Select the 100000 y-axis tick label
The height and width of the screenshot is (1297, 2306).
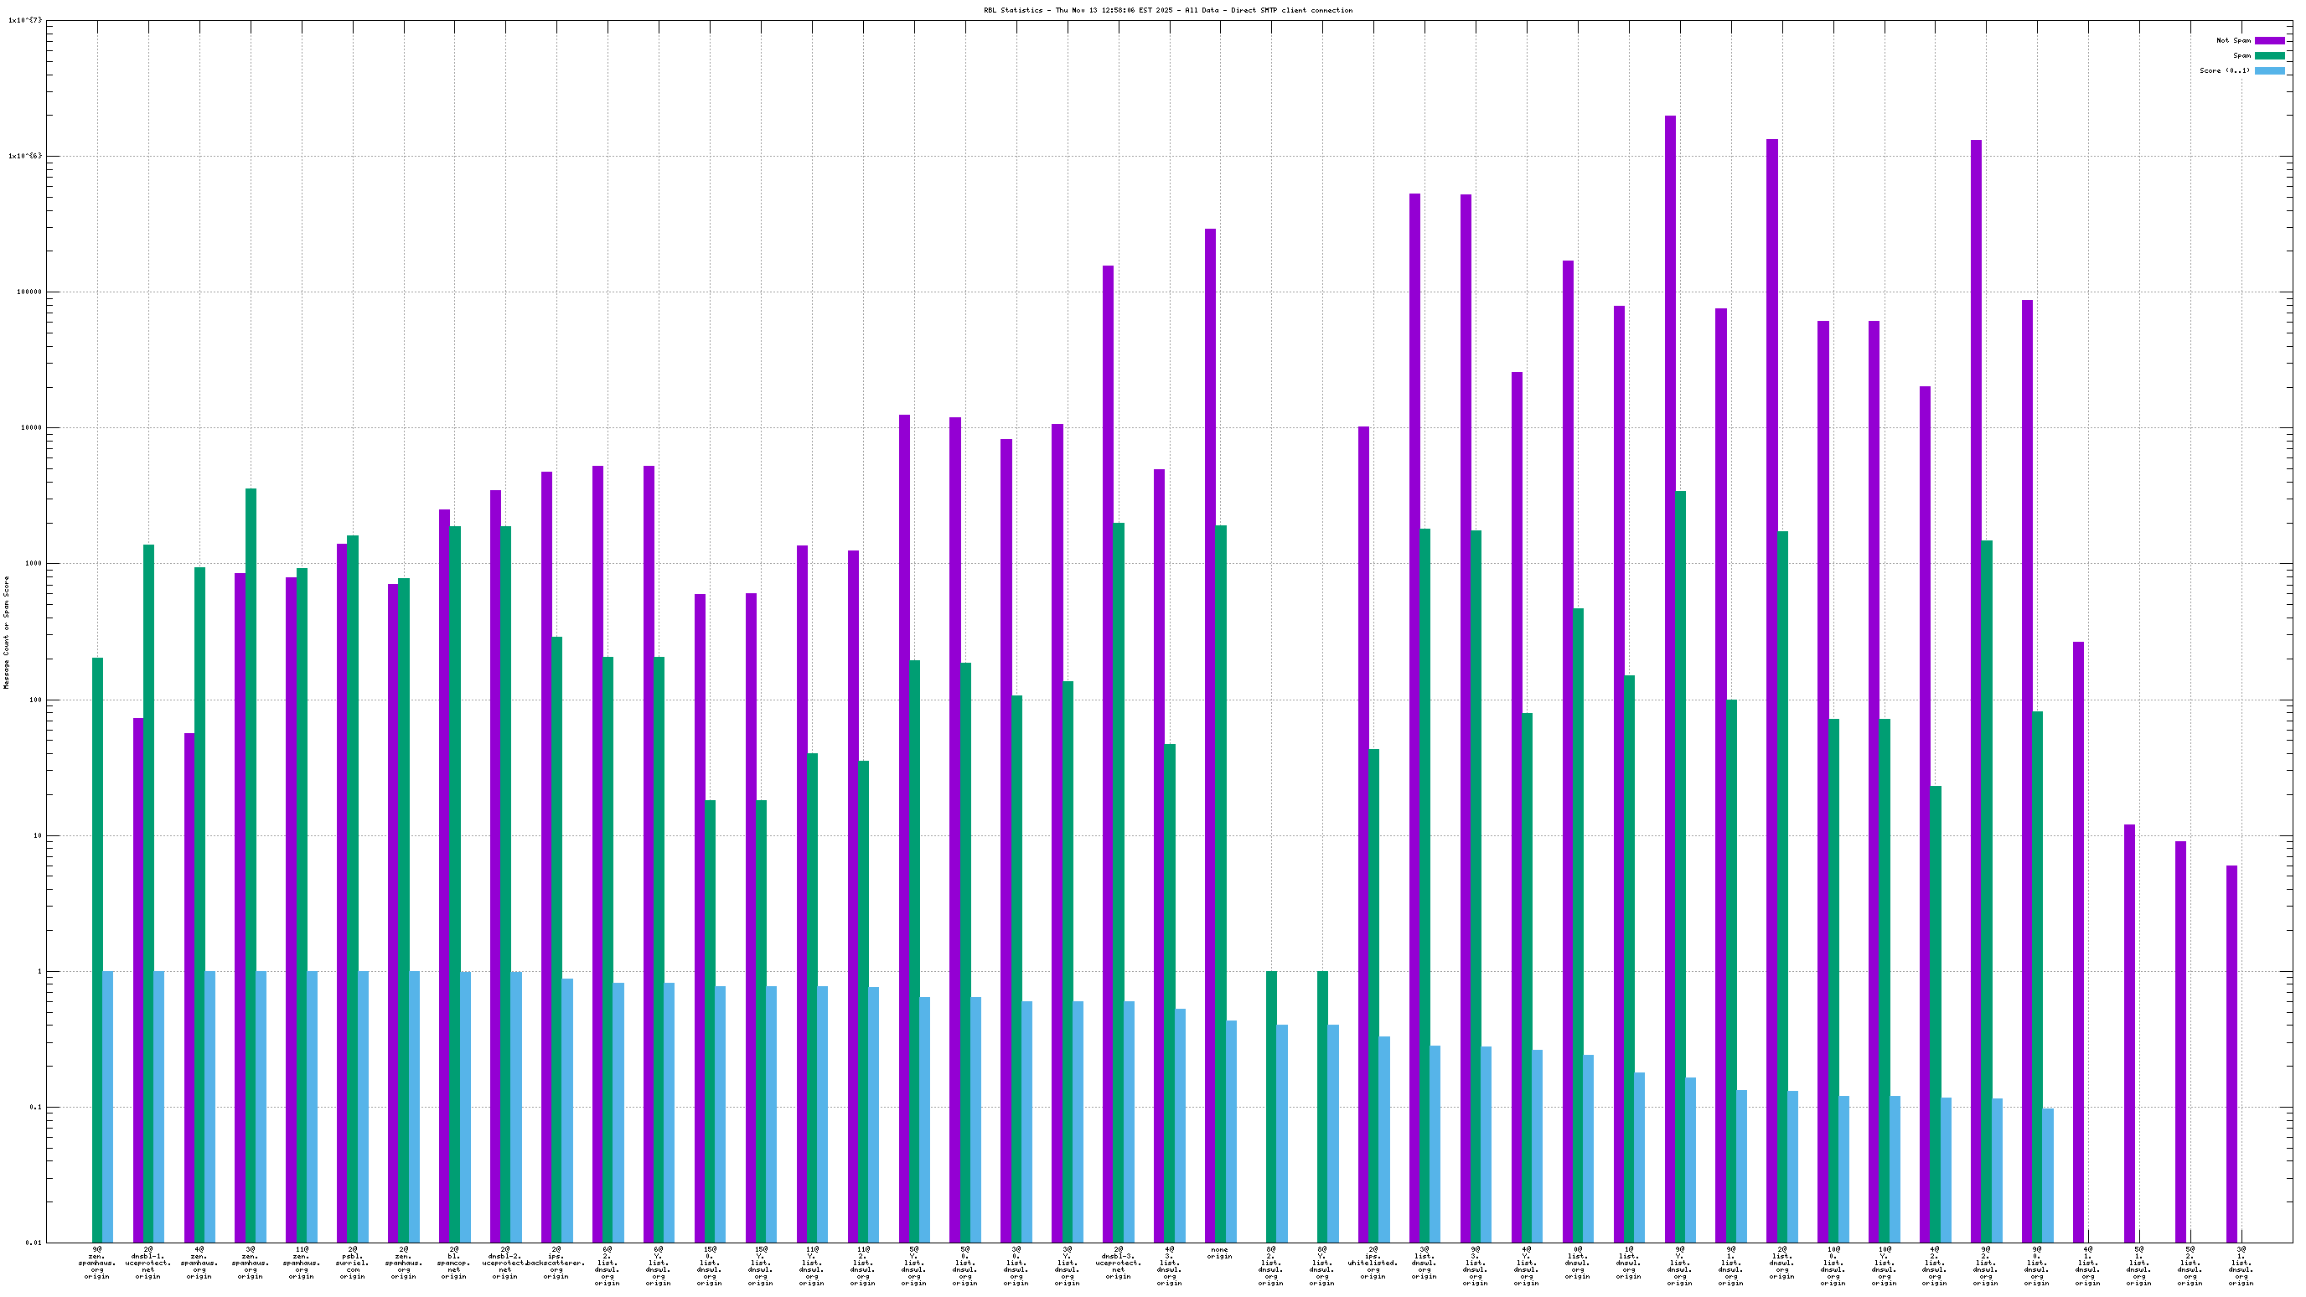pos(28,292)
